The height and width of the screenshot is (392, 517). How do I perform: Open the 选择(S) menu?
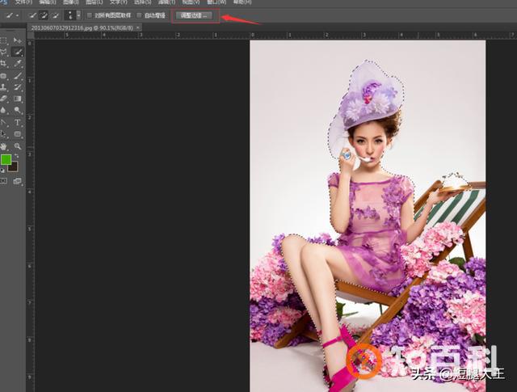click(x=142, y=2)
